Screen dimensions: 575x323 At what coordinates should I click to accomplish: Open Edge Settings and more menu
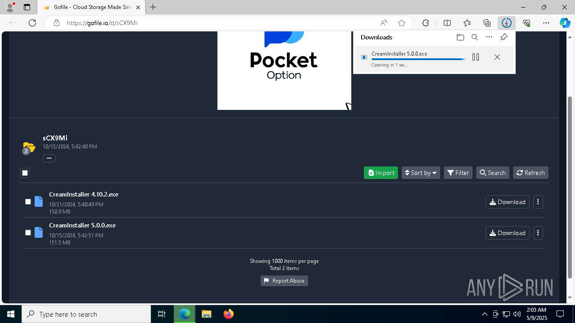pyautogui.click(x=546, y=23)
